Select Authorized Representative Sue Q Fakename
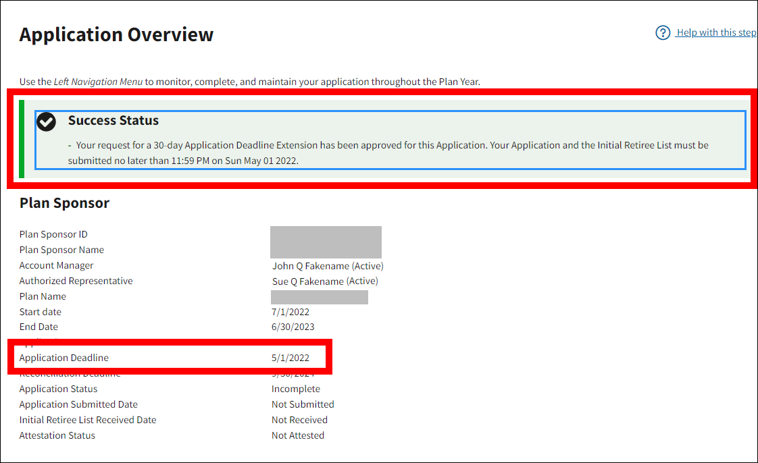This screenshot has width=758, height=463. 325,281
